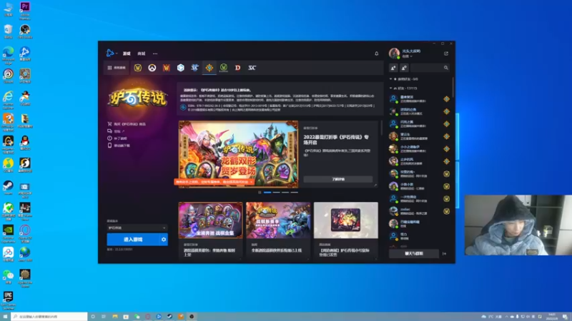Open the Epic Games Launcher desktop icon
Viewport: 572px width, 321px height.
point(8,300)
